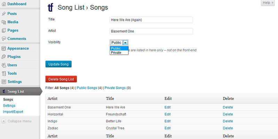Filter the list by Public Songs

pos(87,88)
